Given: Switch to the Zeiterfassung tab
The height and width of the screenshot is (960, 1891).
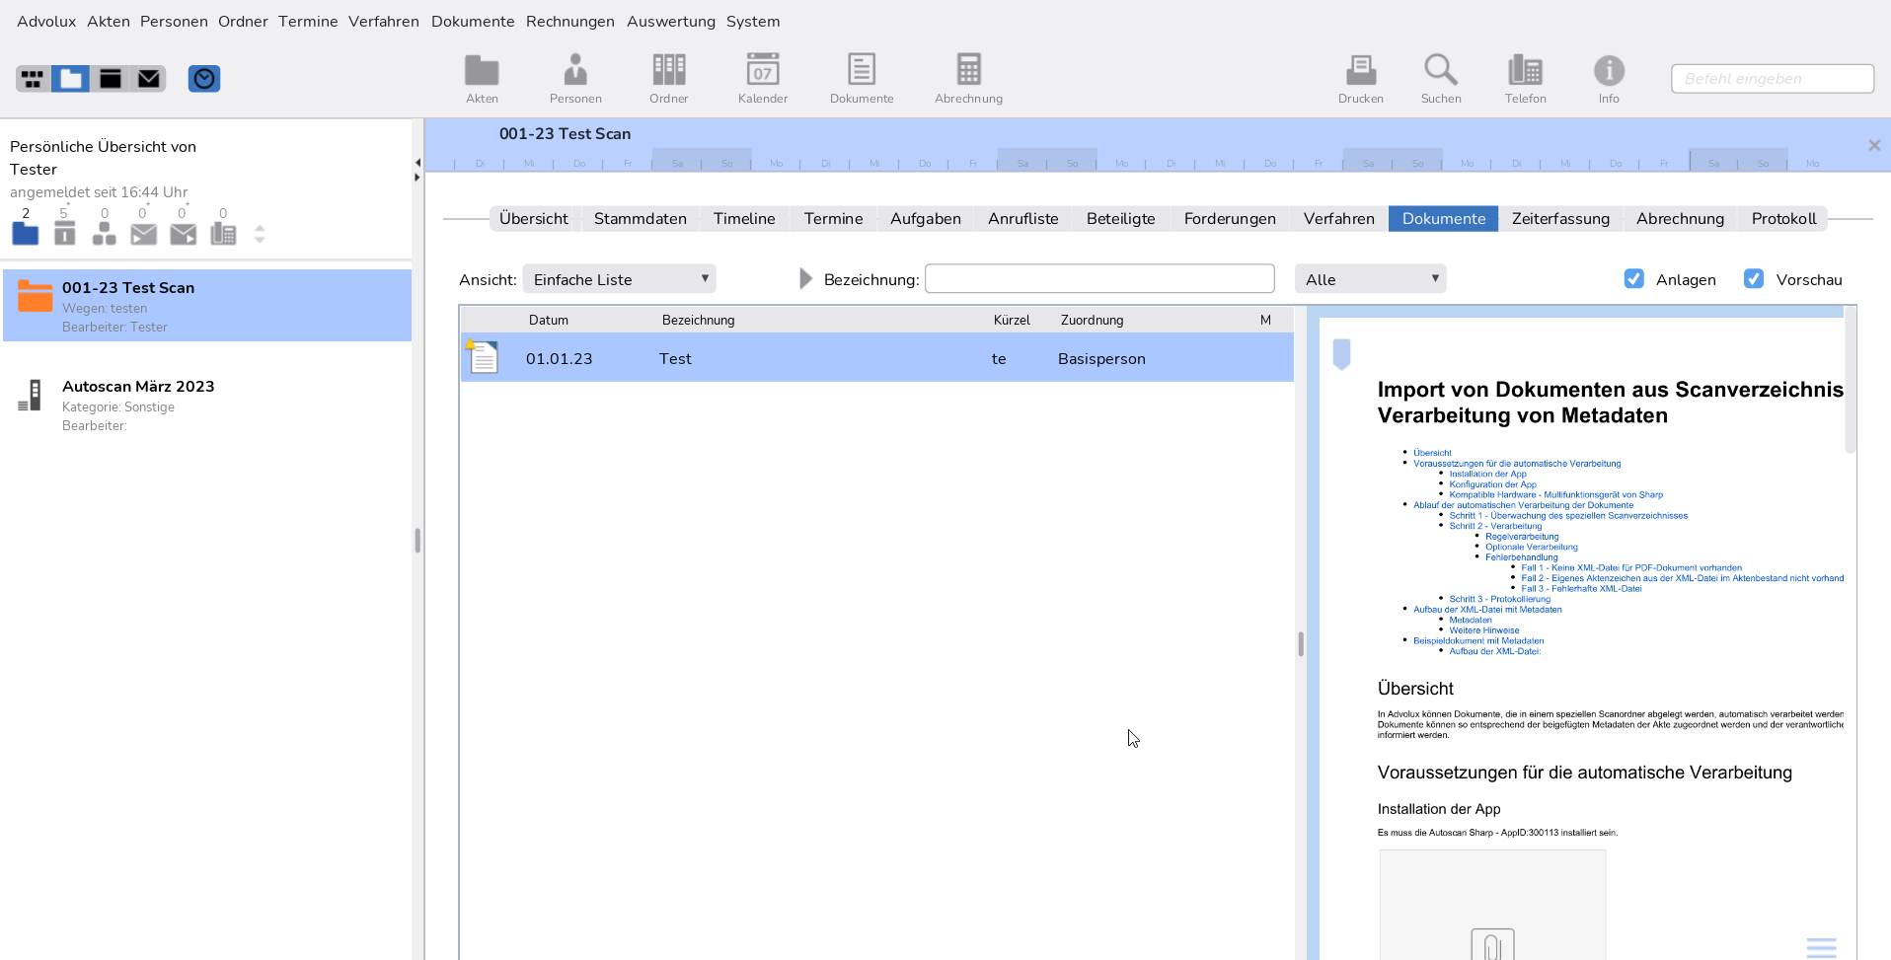Looking at the screenshot, I should coord(1560,219).
